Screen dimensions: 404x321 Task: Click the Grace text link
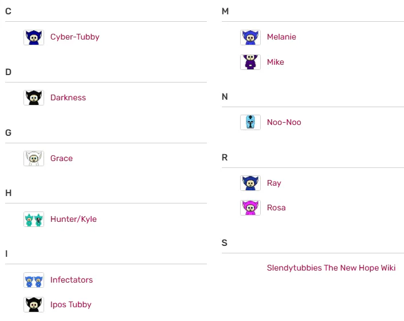(x=61, y=159)
